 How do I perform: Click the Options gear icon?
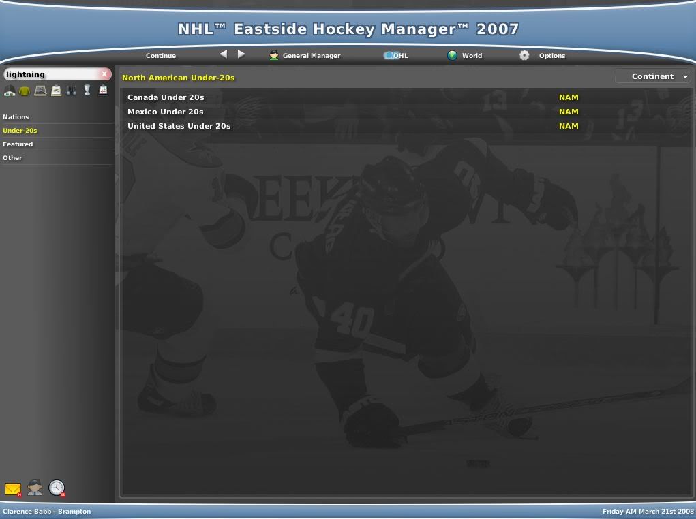coord(524,55)
